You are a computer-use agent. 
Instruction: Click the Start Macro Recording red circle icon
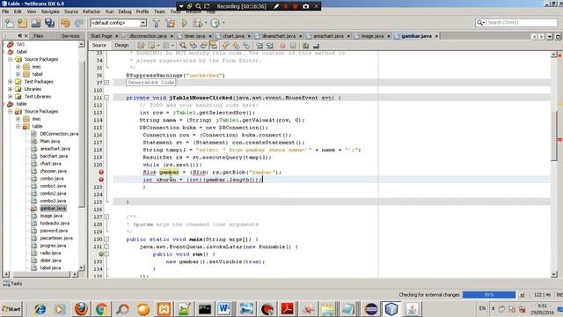(282, 46)
